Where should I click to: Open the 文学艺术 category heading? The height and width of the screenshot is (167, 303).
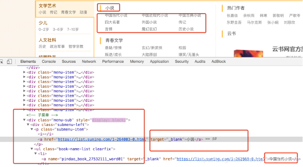pos(47,6)
